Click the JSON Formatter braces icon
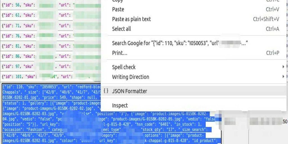The image size is (288, 144). [106, 91]
